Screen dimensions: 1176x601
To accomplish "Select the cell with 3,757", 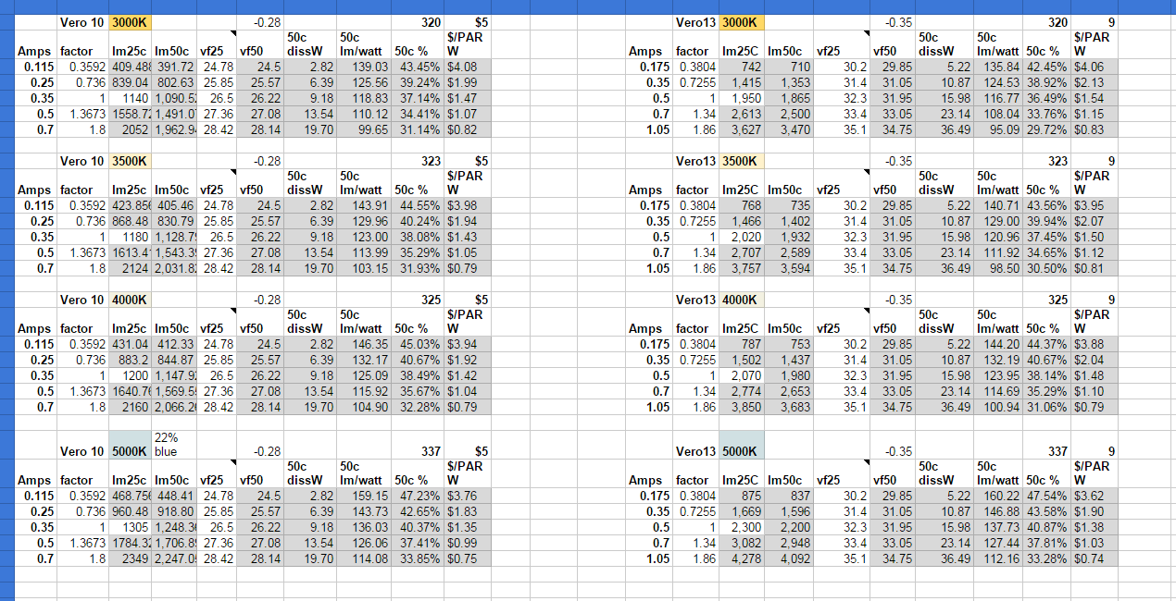I will coord(743,268).
